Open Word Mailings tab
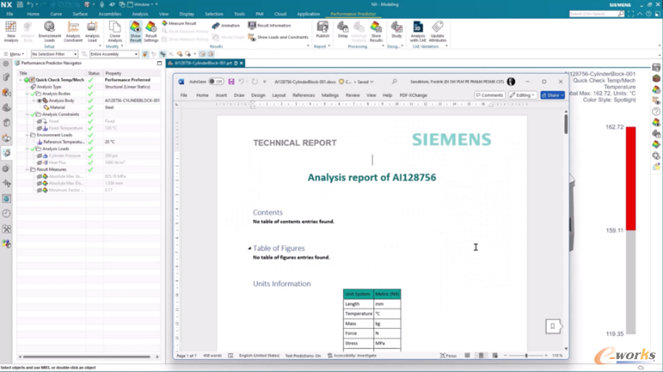 pyautogui.click(x=330, y=96)
